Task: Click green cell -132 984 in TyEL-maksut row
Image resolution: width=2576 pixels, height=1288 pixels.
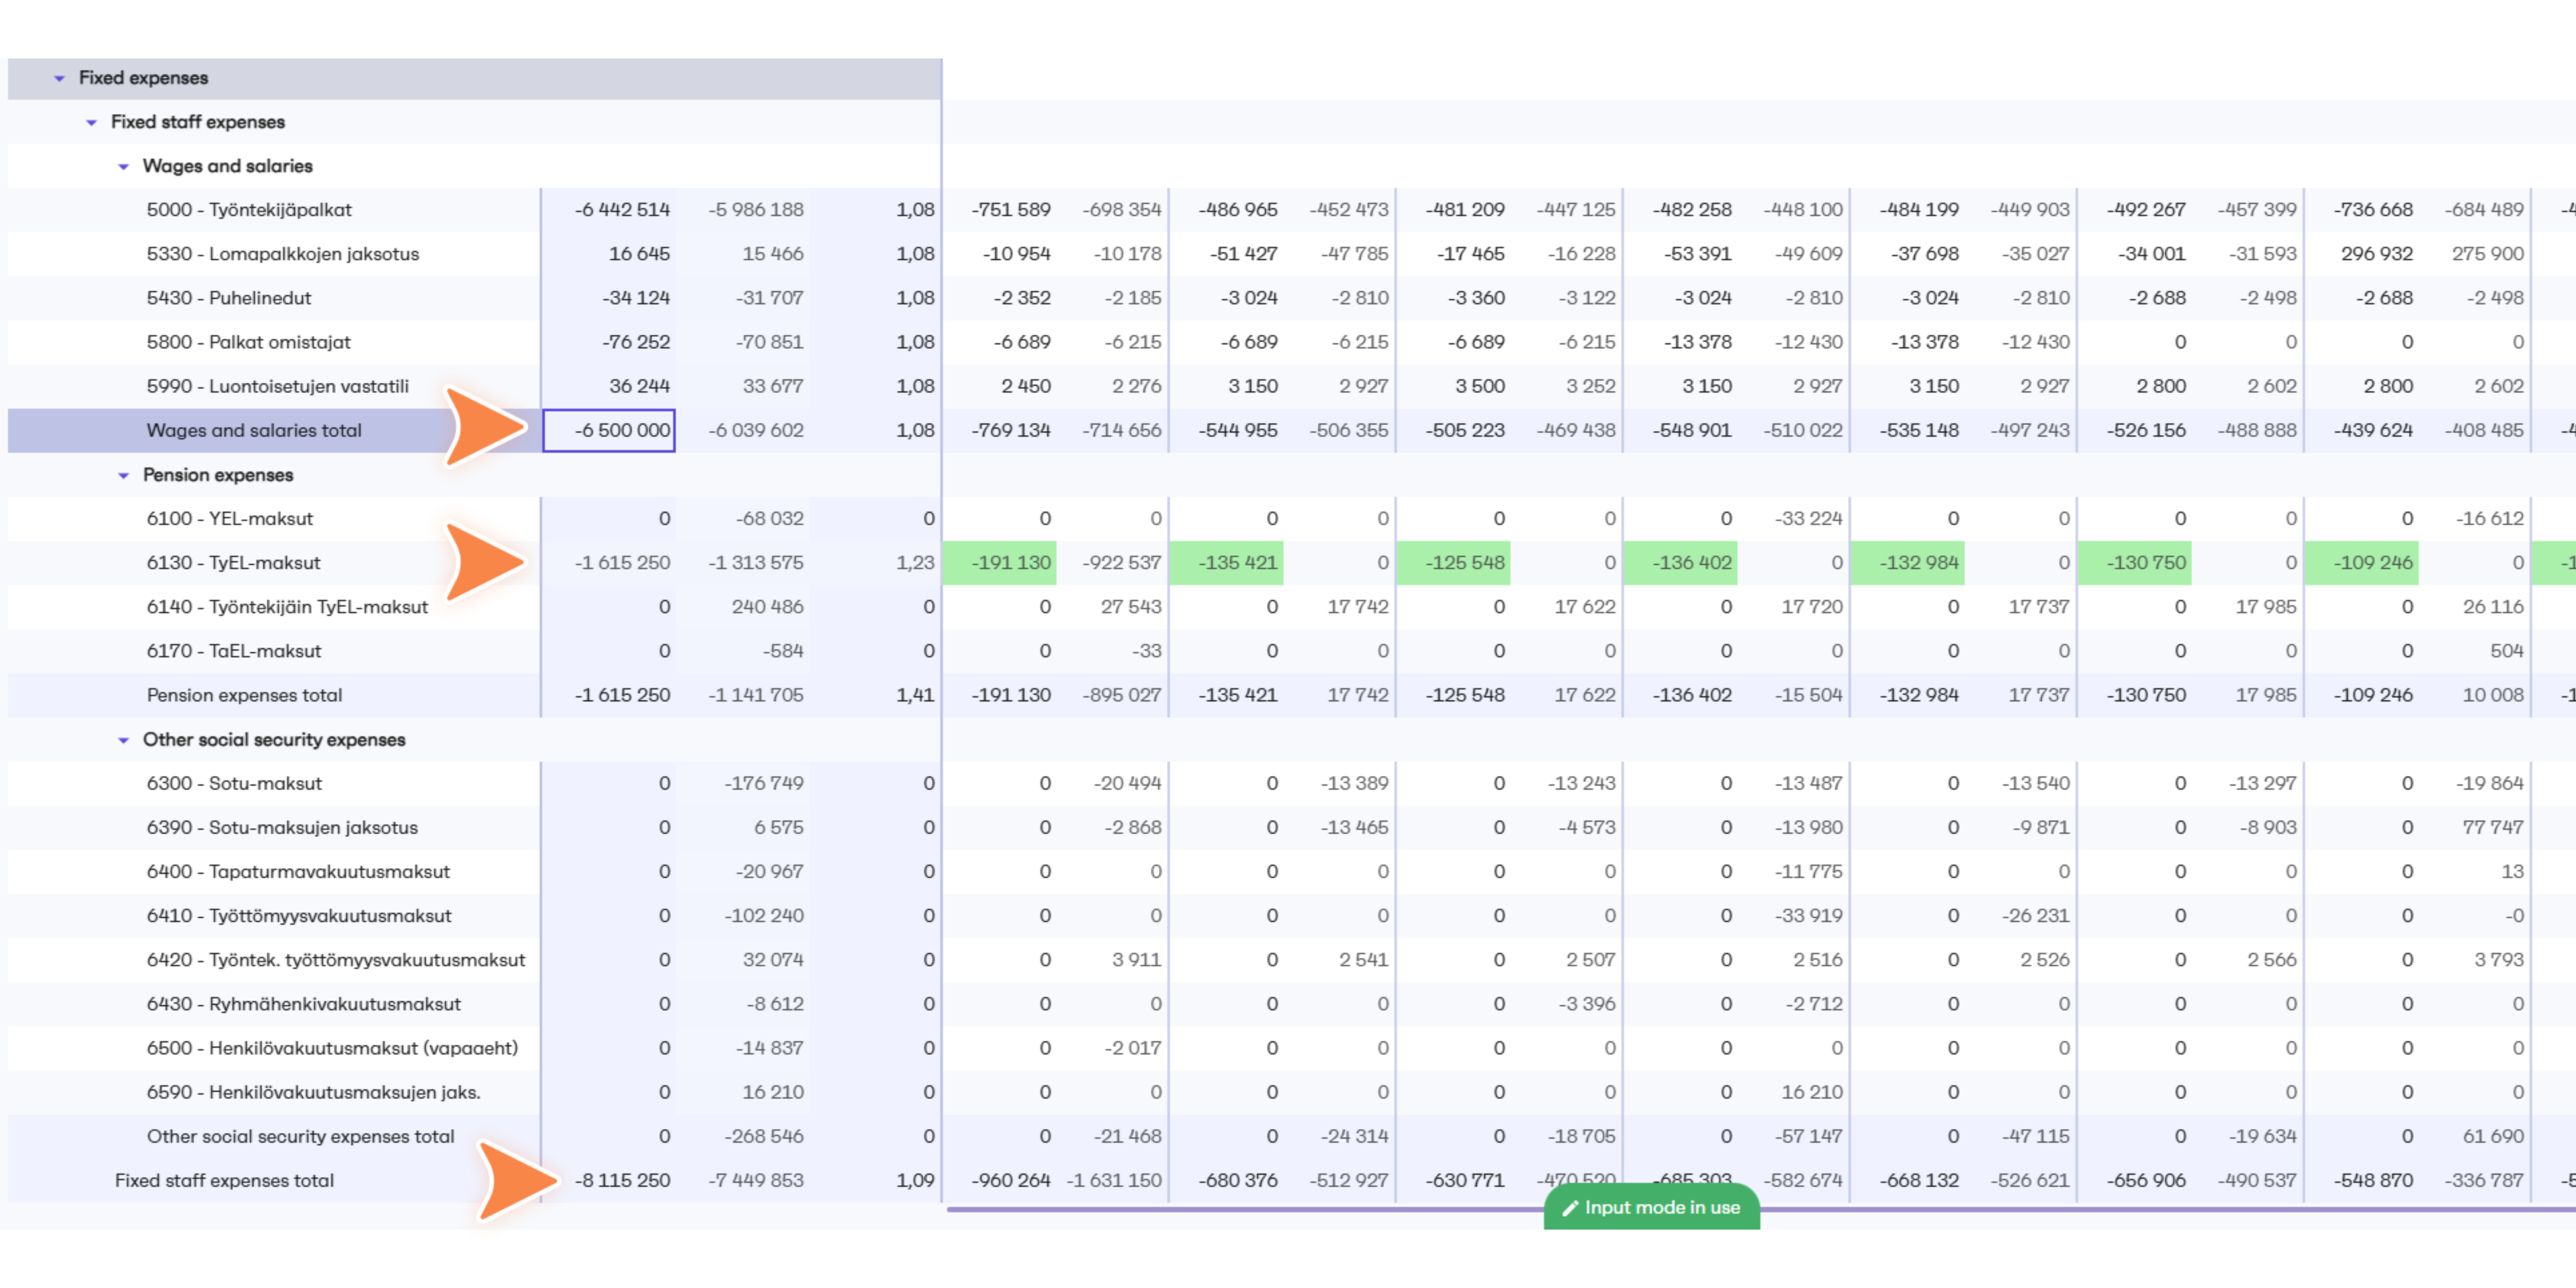Action: click(x=1908, y=563)
